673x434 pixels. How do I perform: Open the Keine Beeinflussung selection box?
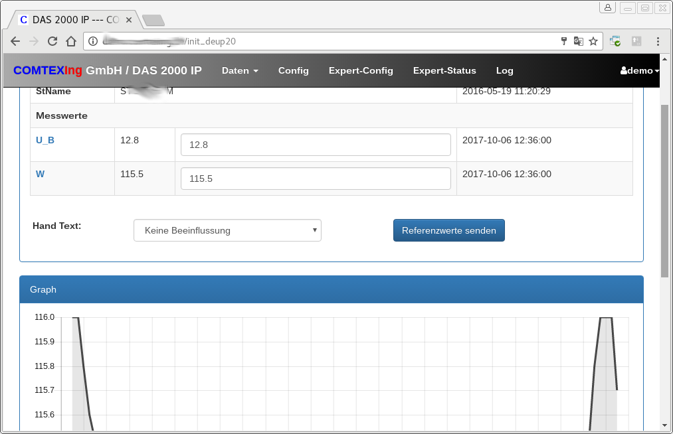click(227, 230)
